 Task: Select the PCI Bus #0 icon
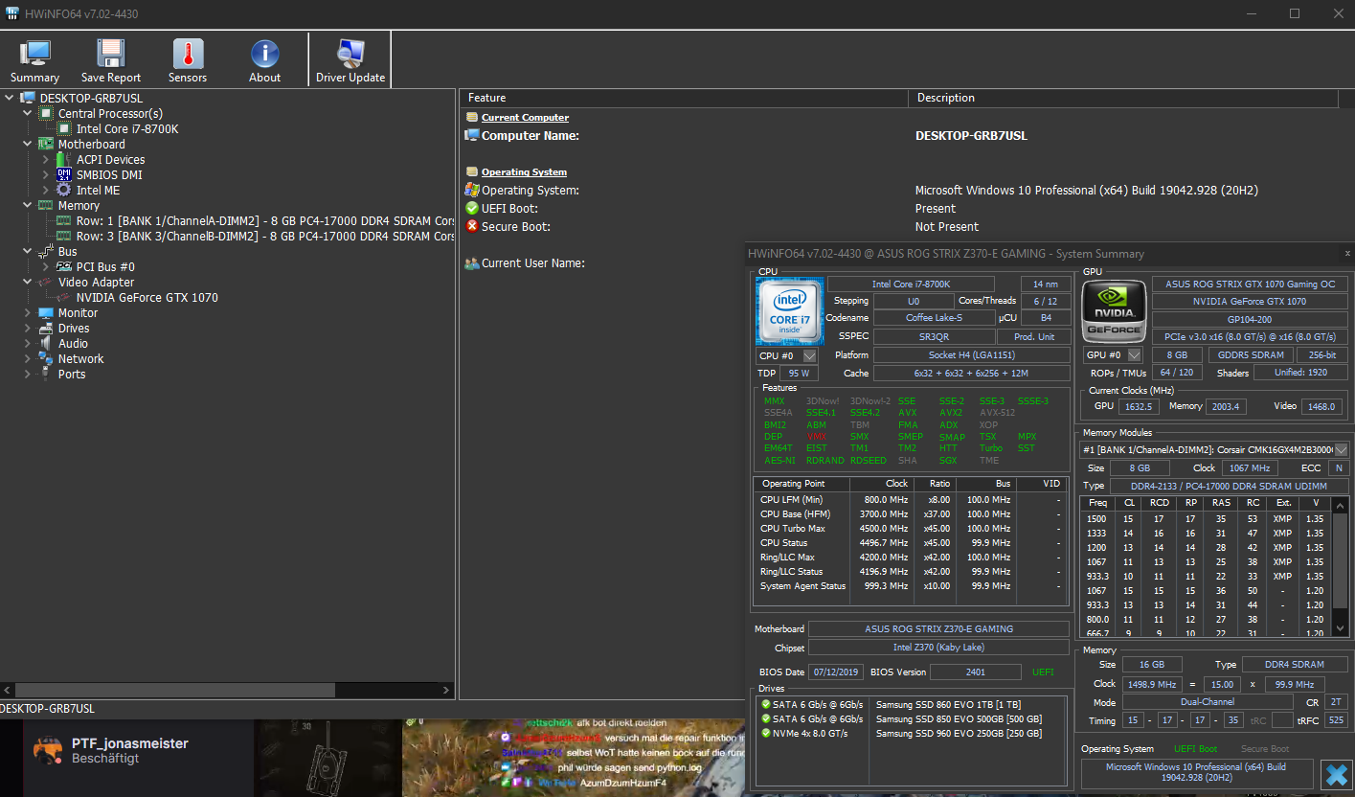click(x=64, y=267)
